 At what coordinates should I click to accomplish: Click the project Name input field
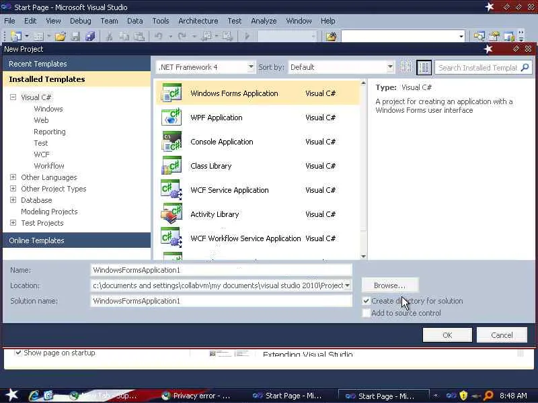click(x=221, y=270)
